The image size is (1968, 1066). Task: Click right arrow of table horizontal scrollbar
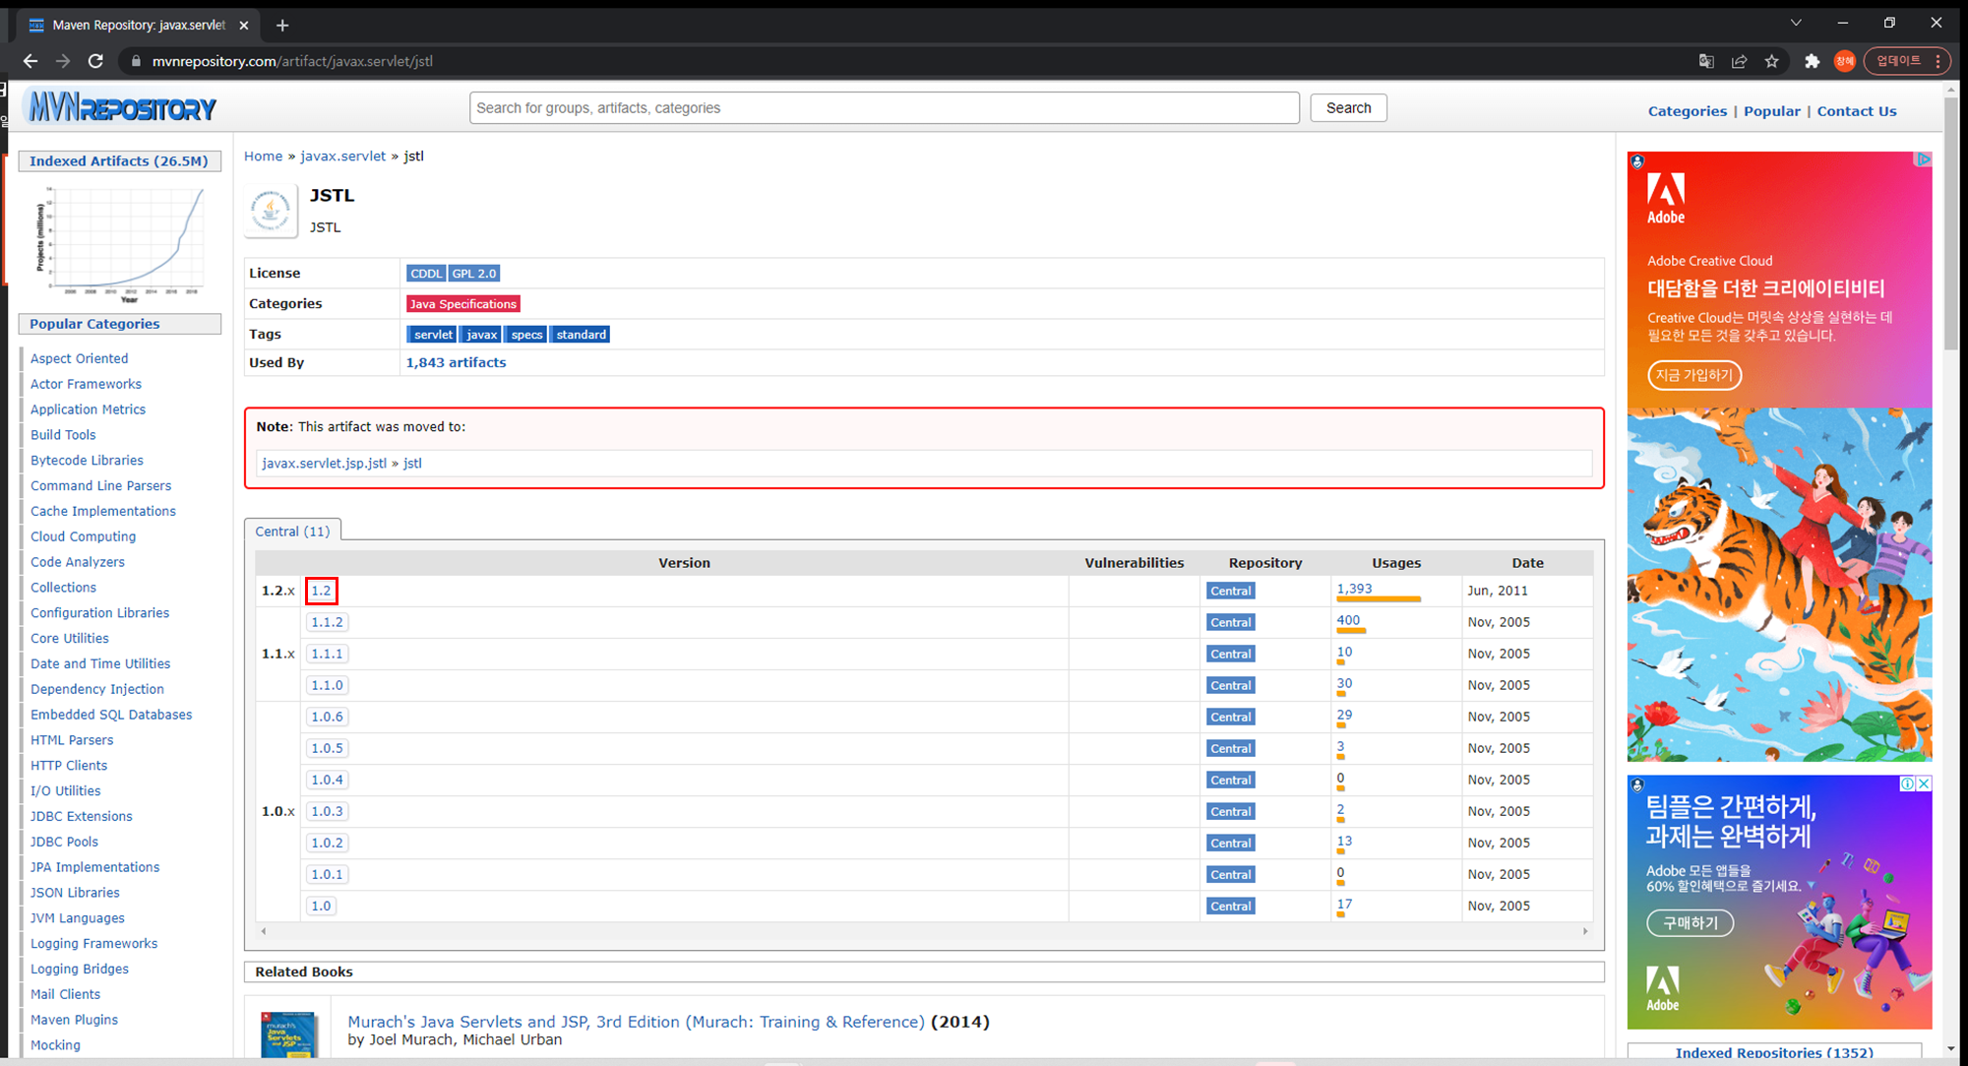click(x=1584, y=931)
